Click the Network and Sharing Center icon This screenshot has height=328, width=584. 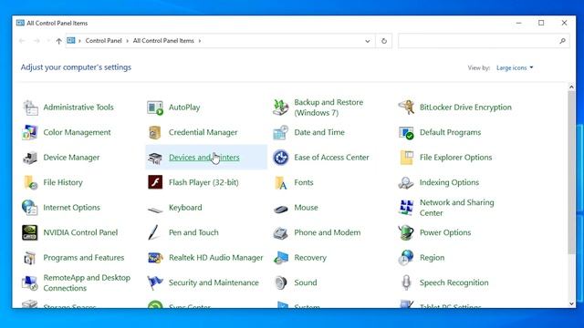pyautogui.click(x=406, y=208)
